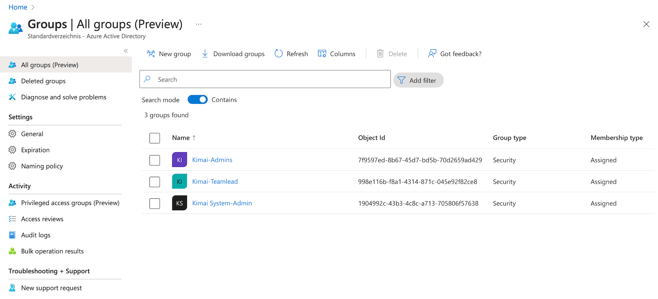This screenshot has height=299, width=658.
Task: Click the Bulk operation results icon
Action: pyautogui.click(x=12, y=251)
